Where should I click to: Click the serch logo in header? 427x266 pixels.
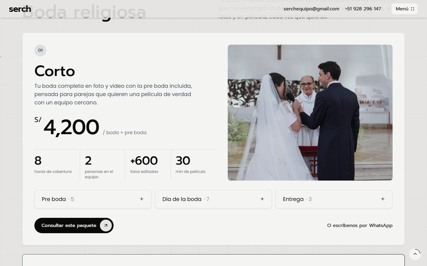click(20, 9)
